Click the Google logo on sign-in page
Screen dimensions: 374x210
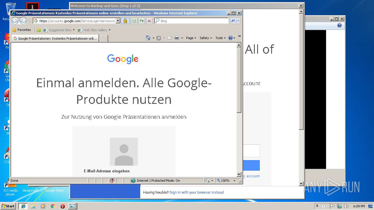123,59
